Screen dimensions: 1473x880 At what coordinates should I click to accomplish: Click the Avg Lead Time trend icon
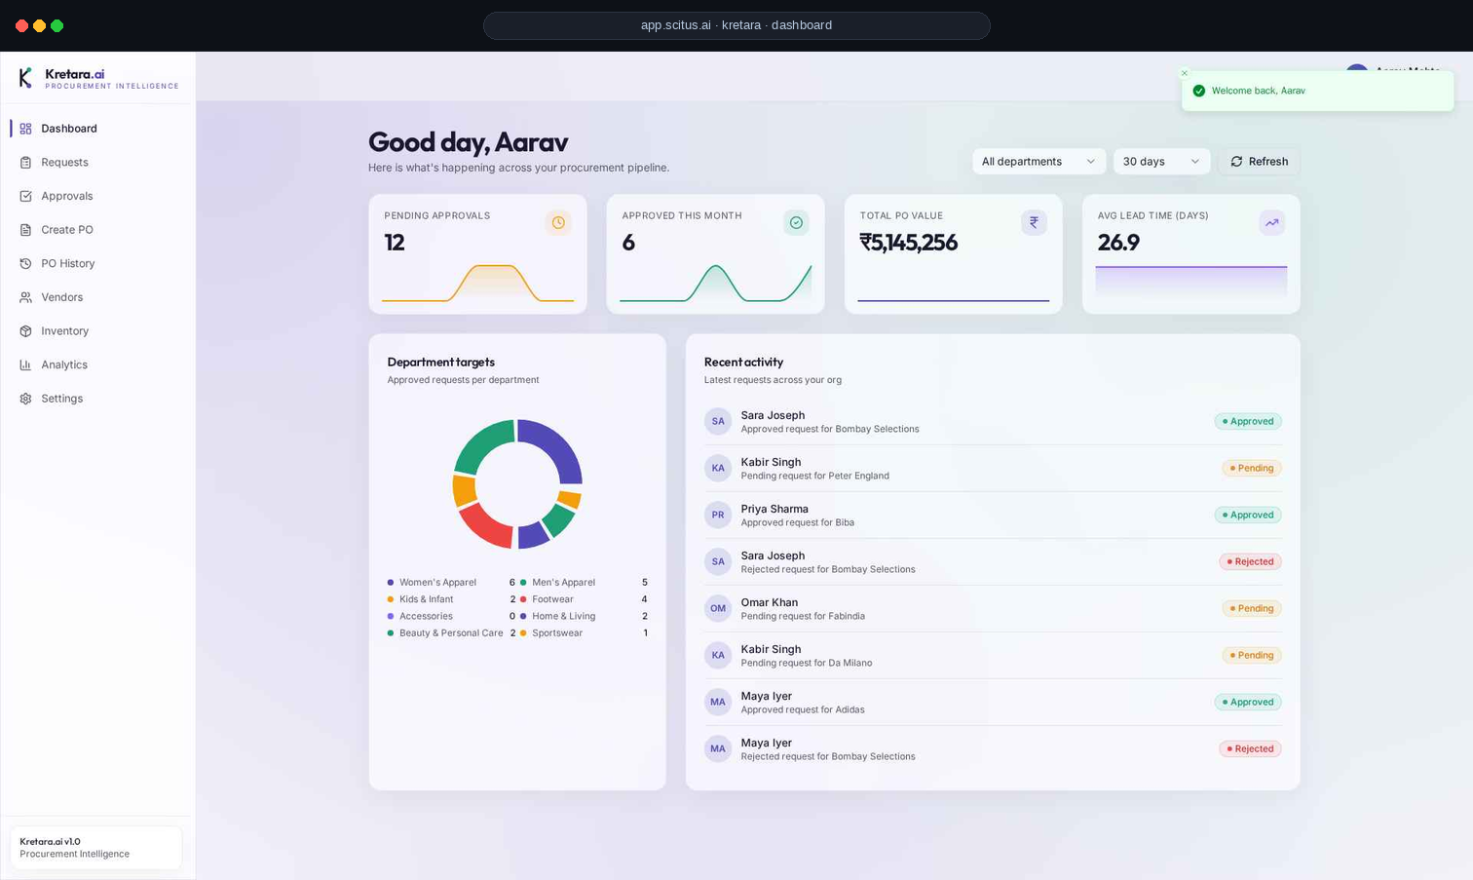tap(1271, 223)
